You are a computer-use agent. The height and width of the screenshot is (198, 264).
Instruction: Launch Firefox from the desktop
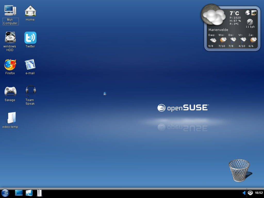tap(10, 64)
